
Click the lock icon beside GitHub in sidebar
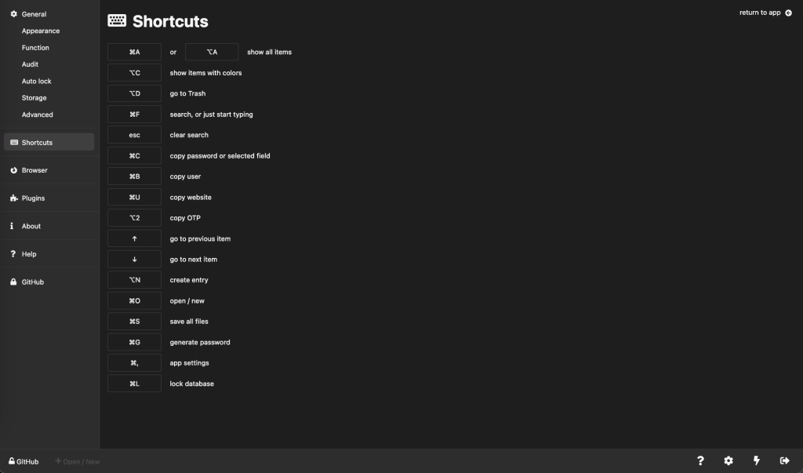[12, 282]
